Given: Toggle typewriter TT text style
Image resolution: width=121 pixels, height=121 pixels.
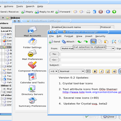Looking at the screenshot, I should coord(88,71).
